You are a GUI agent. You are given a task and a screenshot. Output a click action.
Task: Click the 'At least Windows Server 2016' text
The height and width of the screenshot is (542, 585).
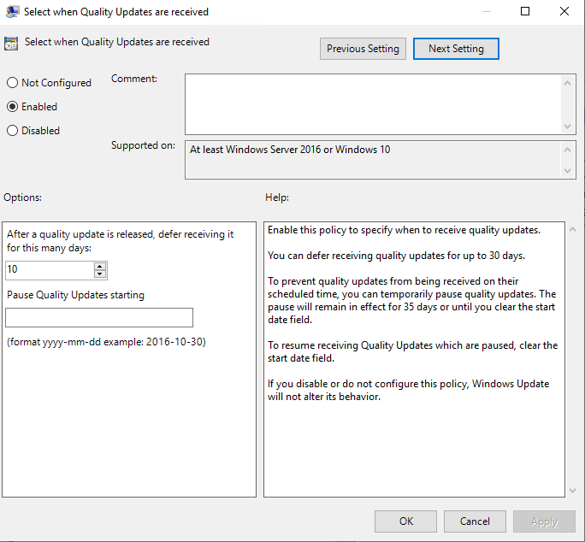290,150
